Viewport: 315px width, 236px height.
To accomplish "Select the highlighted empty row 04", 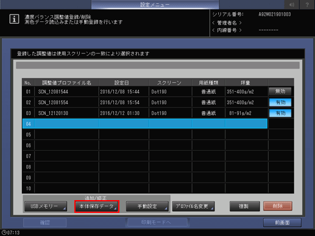I will click(x=145, y=123).
